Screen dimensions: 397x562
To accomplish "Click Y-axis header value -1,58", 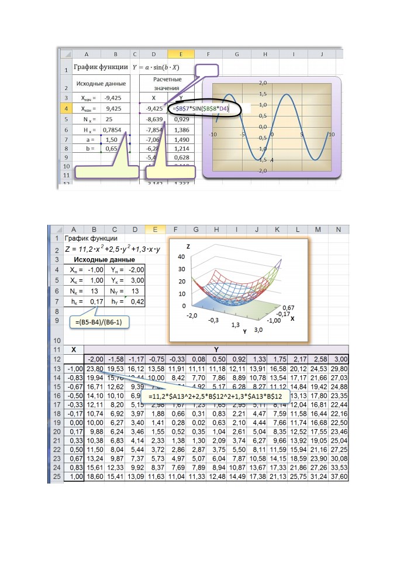I will pyautogui.click(x=116, y=359).
